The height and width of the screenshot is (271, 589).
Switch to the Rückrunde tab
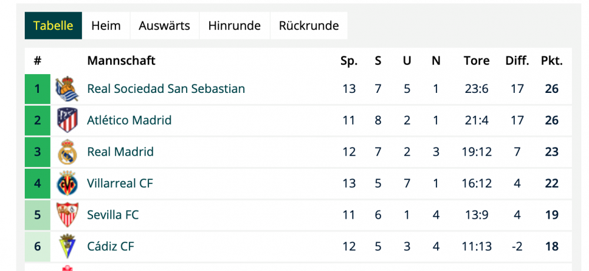[309, 26]
